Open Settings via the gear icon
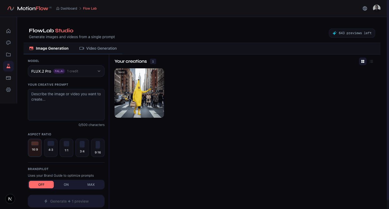Viewport: 389px width, 209px height. coord(8,89)
